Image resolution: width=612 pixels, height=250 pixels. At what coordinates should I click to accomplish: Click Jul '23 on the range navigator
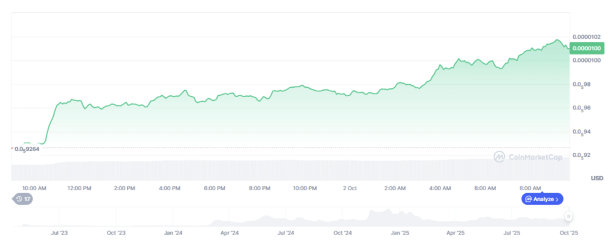(59, 233)
